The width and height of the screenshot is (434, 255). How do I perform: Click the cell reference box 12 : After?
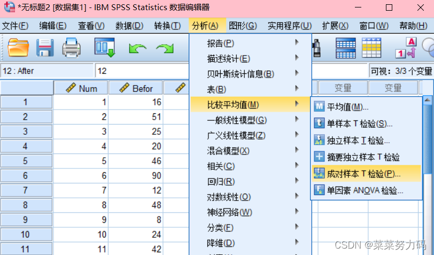point(47,71)
